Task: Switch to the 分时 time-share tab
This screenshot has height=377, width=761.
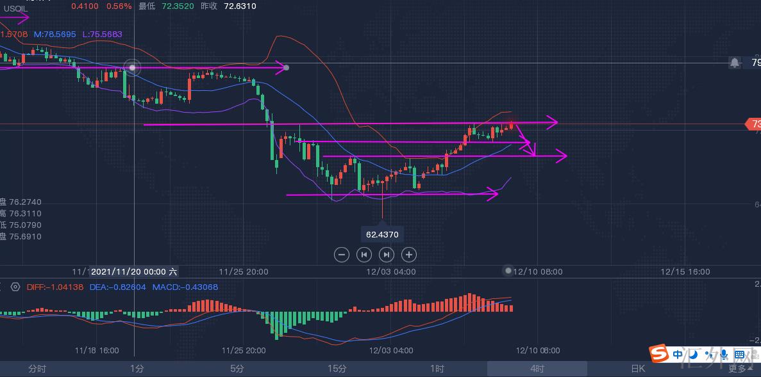Action: point(37,369)
